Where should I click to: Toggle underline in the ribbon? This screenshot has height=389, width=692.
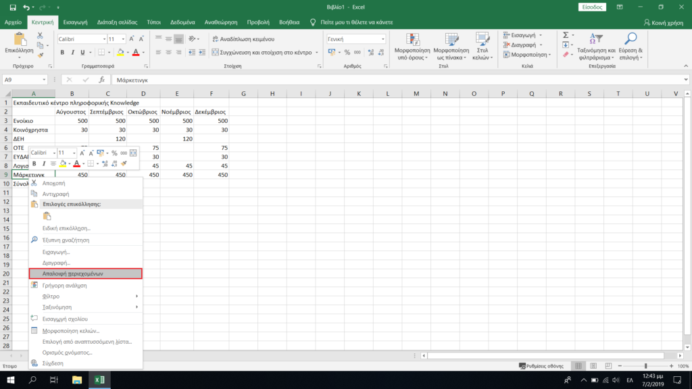click(x=82, y=53)
